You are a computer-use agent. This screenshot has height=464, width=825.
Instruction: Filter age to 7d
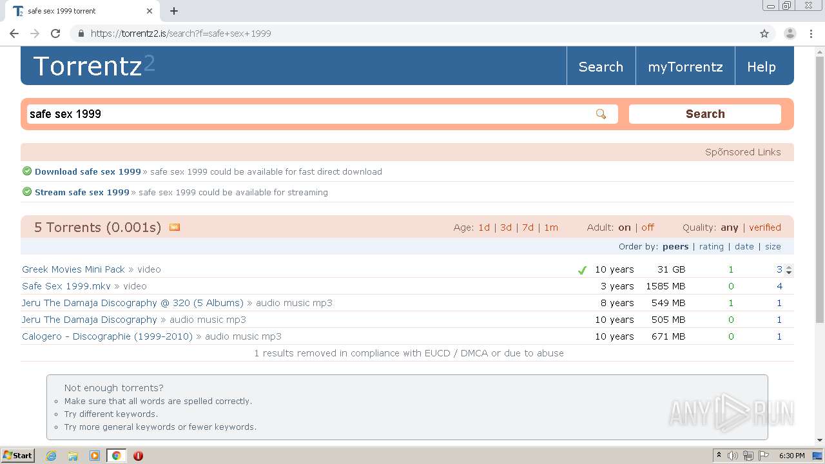click(x=528, y=227)
